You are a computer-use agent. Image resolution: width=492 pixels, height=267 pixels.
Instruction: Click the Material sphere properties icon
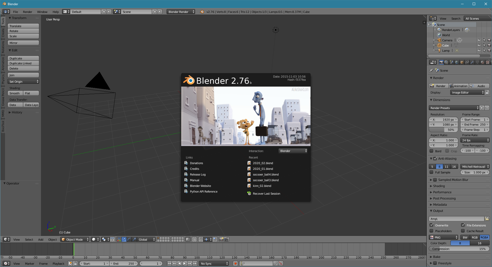[482, 62]
